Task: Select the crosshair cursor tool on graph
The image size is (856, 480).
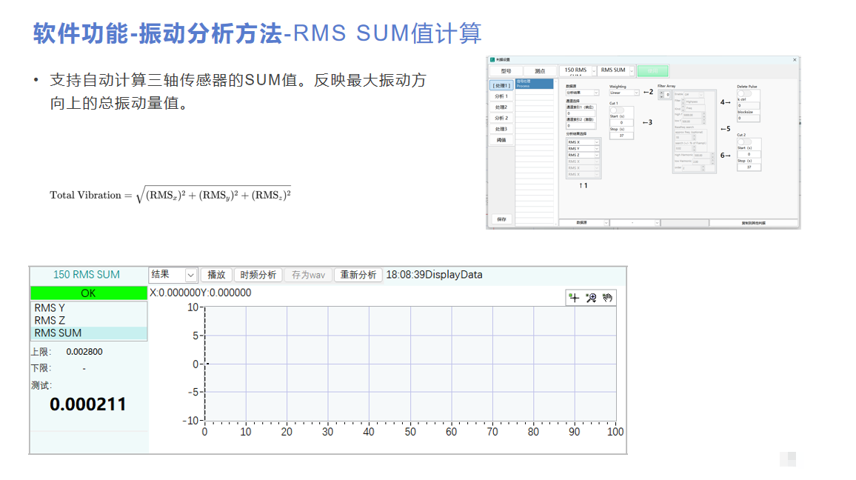Action: click(x=574, y=298)
